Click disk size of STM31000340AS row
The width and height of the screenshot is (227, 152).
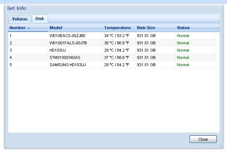tap(146, 57)
